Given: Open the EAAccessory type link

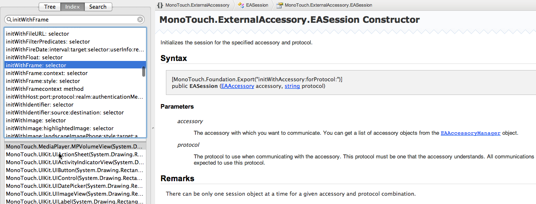Looking at the screenshot, I should point(237,86).
